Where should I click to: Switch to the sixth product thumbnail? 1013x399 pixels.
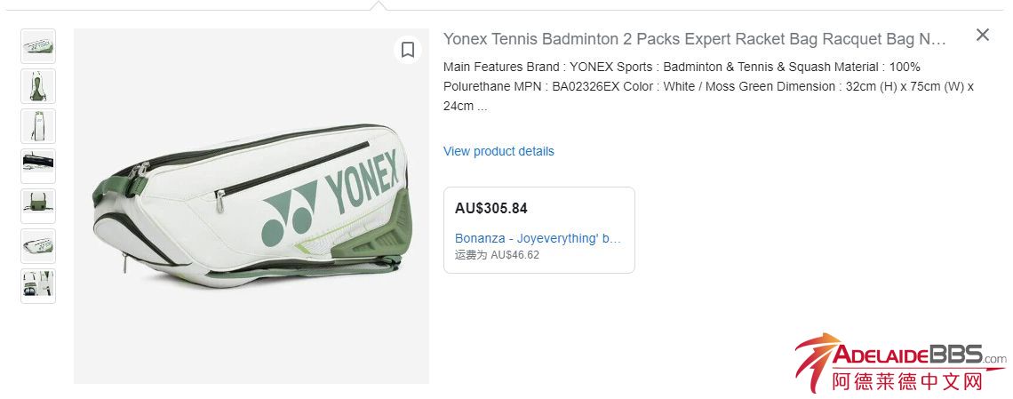coord(38,246)
